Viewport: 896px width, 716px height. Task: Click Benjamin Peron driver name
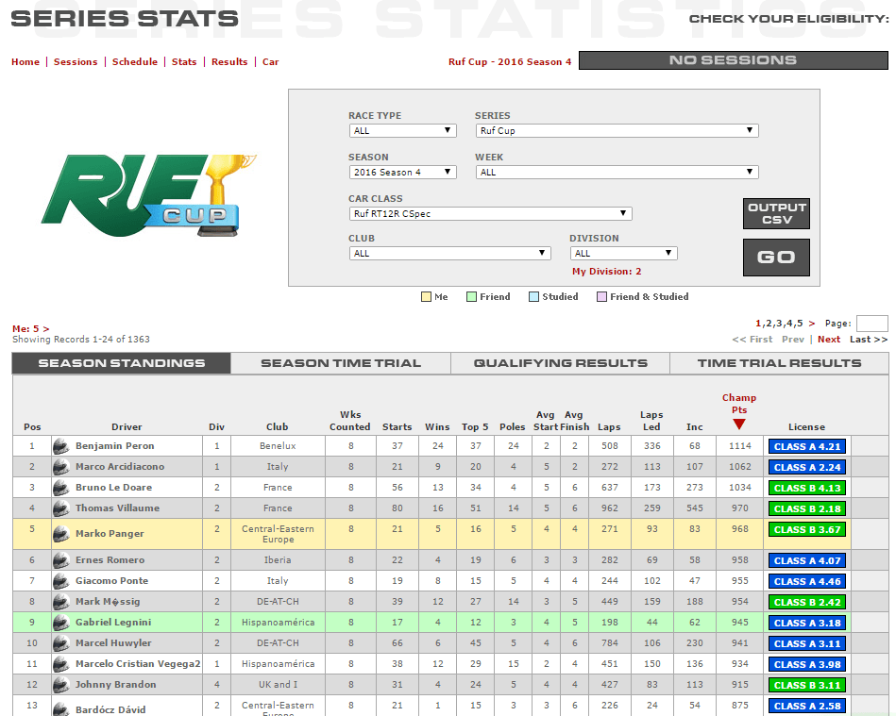(115, 446)
